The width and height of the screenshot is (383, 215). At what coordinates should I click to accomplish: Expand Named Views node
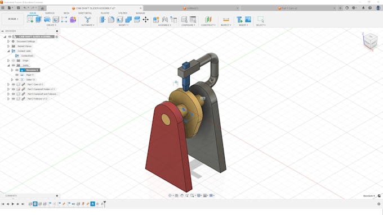pyautogui.click(x=8, y=46)
